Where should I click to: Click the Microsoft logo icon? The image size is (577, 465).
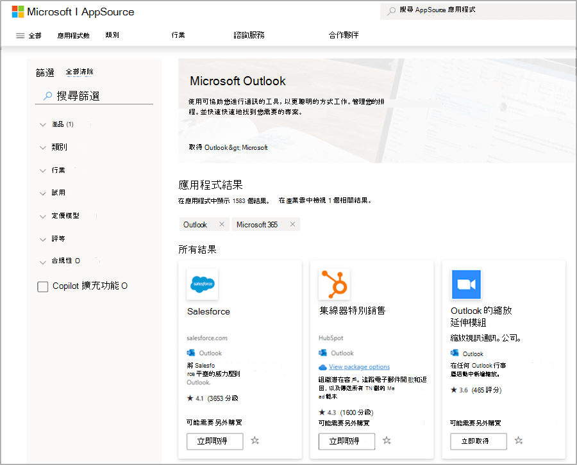tap(18, 12)
